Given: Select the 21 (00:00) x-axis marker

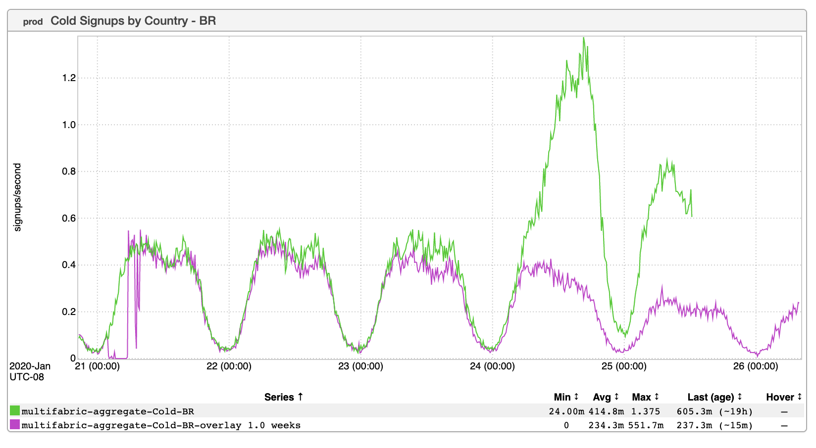Looking at the screenshot, I should (x=97, y=366).
